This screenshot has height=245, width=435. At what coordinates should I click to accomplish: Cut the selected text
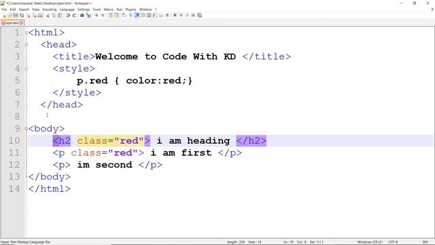(x=48, y=15)
